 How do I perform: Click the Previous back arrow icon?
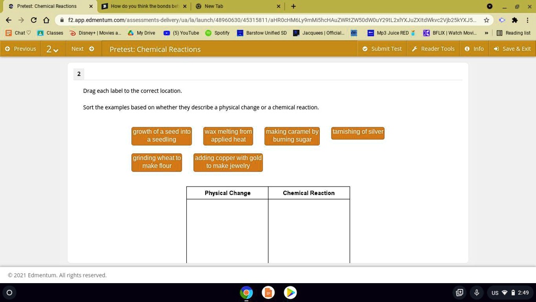[7, 48]
